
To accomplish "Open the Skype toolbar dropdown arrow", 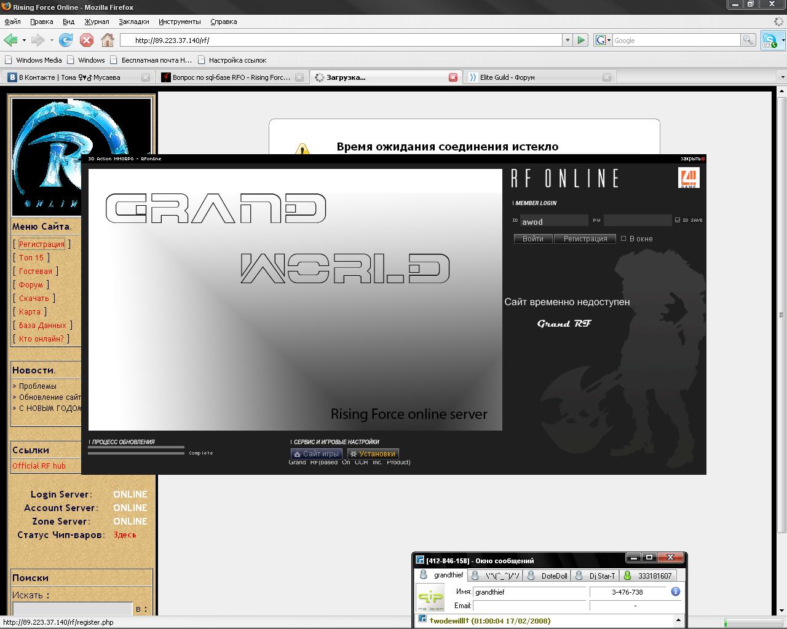I will point(783,41).
